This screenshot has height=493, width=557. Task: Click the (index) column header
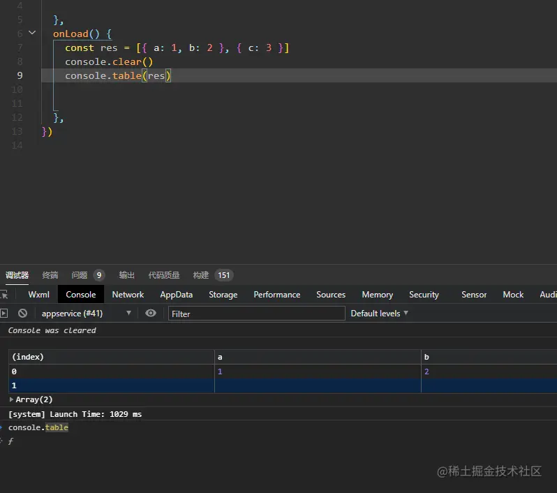point(111,357)
